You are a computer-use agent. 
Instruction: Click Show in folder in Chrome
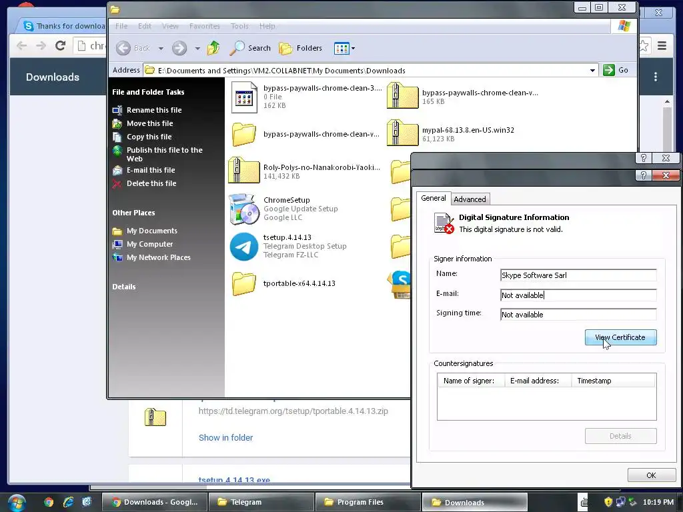click(x=225, y=437)
